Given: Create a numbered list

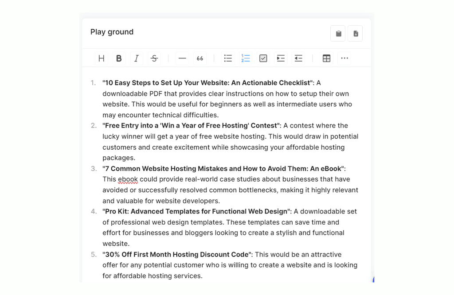Looking at the screenshot, I should click(x=246, y=58).
